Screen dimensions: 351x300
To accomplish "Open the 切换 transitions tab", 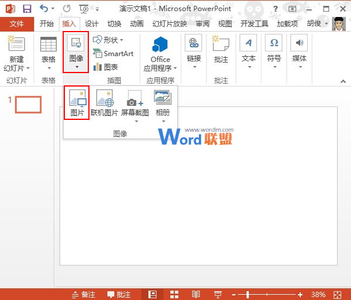I will point(115,24).
